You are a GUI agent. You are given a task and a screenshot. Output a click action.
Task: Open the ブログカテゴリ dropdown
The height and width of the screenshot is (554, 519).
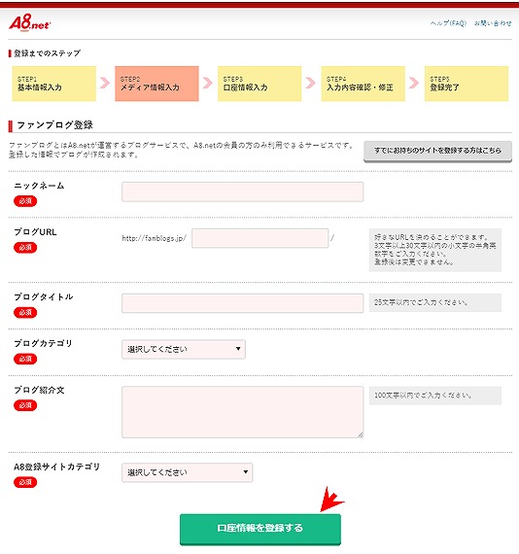pyautogui.click(x=184, y=350)
